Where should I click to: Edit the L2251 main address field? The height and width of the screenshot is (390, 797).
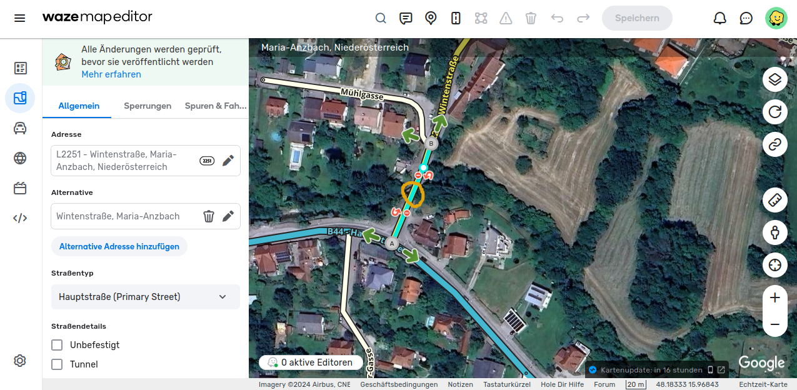click(x=228, y=161)
